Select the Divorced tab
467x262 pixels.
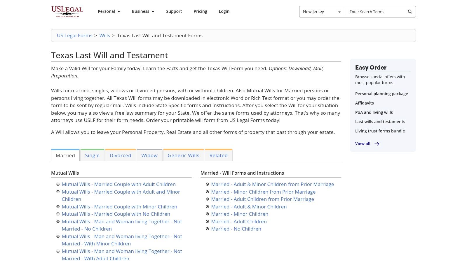click(120, 155)
